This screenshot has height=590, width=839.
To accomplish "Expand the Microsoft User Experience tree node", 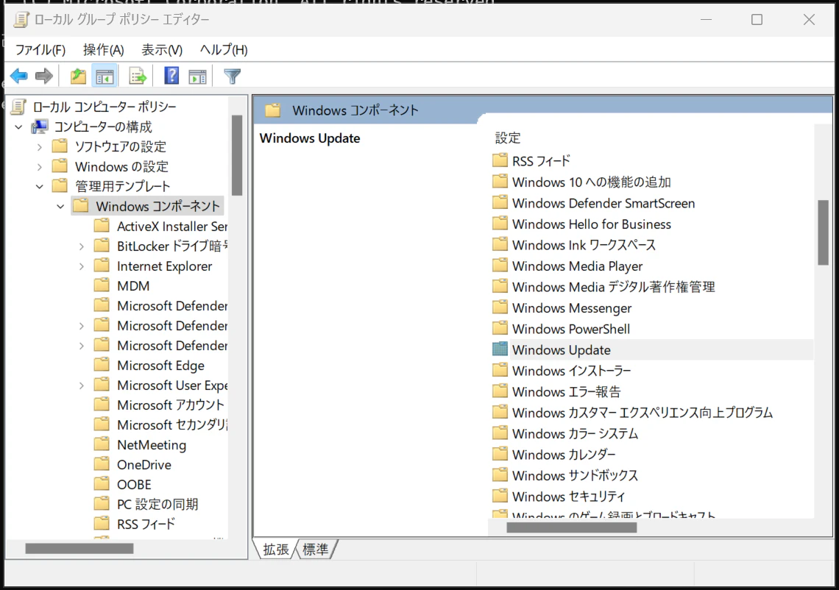I will coord(82,385).
